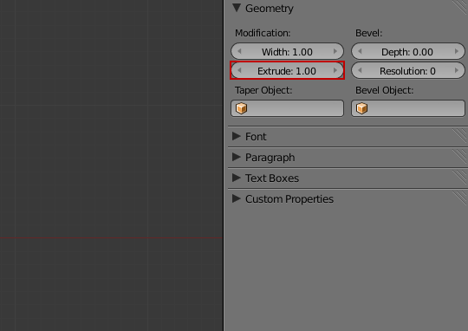Collapse the Geometry panel triangle

point(237,8)
